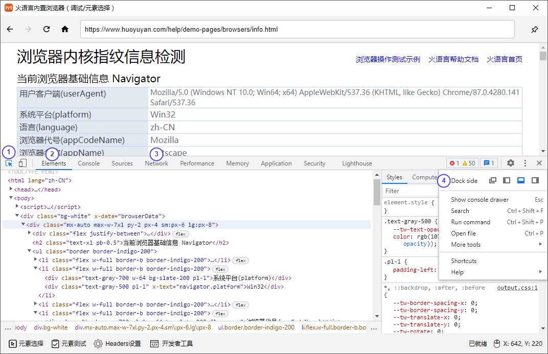The height and width of the screenshot is (354, 548).
Task: Collapse the div mx-auto max-w-7xl node
Action: point(24,224)
